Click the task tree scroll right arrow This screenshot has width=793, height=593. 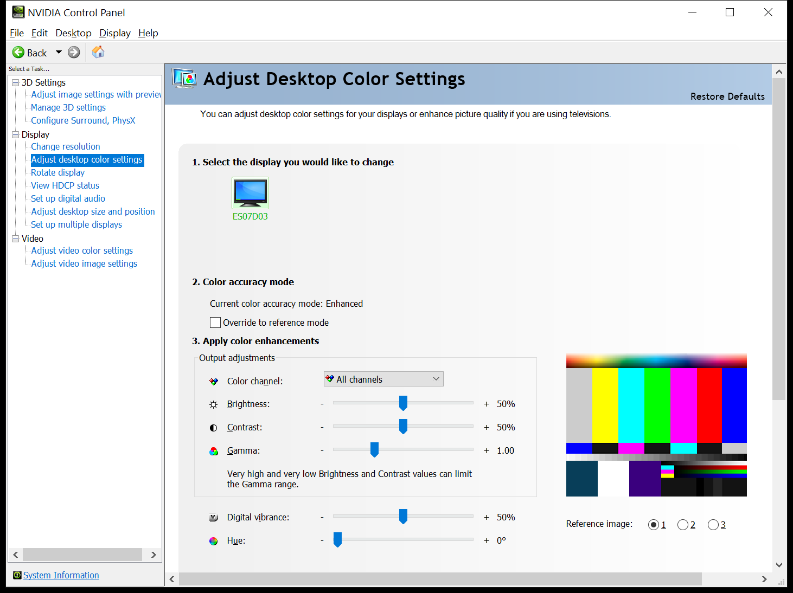(154, 555)
